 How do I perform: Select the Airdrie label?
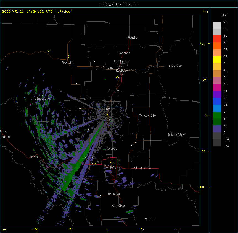[111, 149]
